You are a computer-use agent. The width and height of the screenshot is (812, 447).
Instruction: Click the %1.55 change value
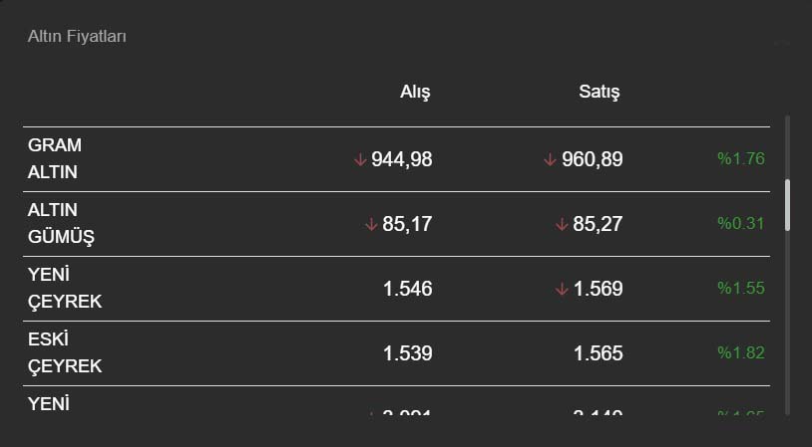(x=740, y=288)
